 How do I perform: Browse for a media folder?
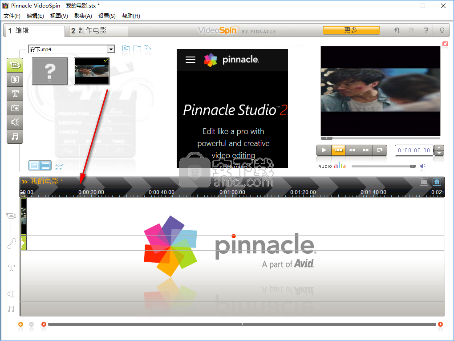tap(137, 49)
